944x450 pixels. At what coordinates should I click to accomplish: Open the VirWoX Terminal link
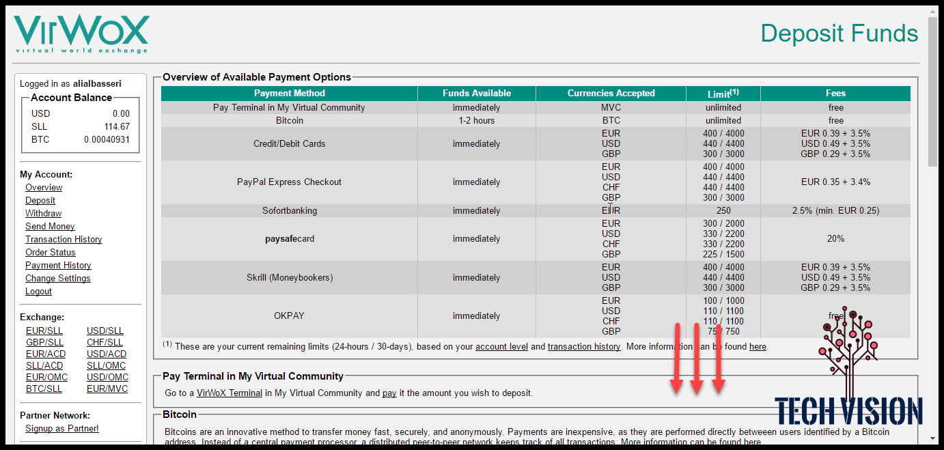pyautogui.click(x=230, y=393)
